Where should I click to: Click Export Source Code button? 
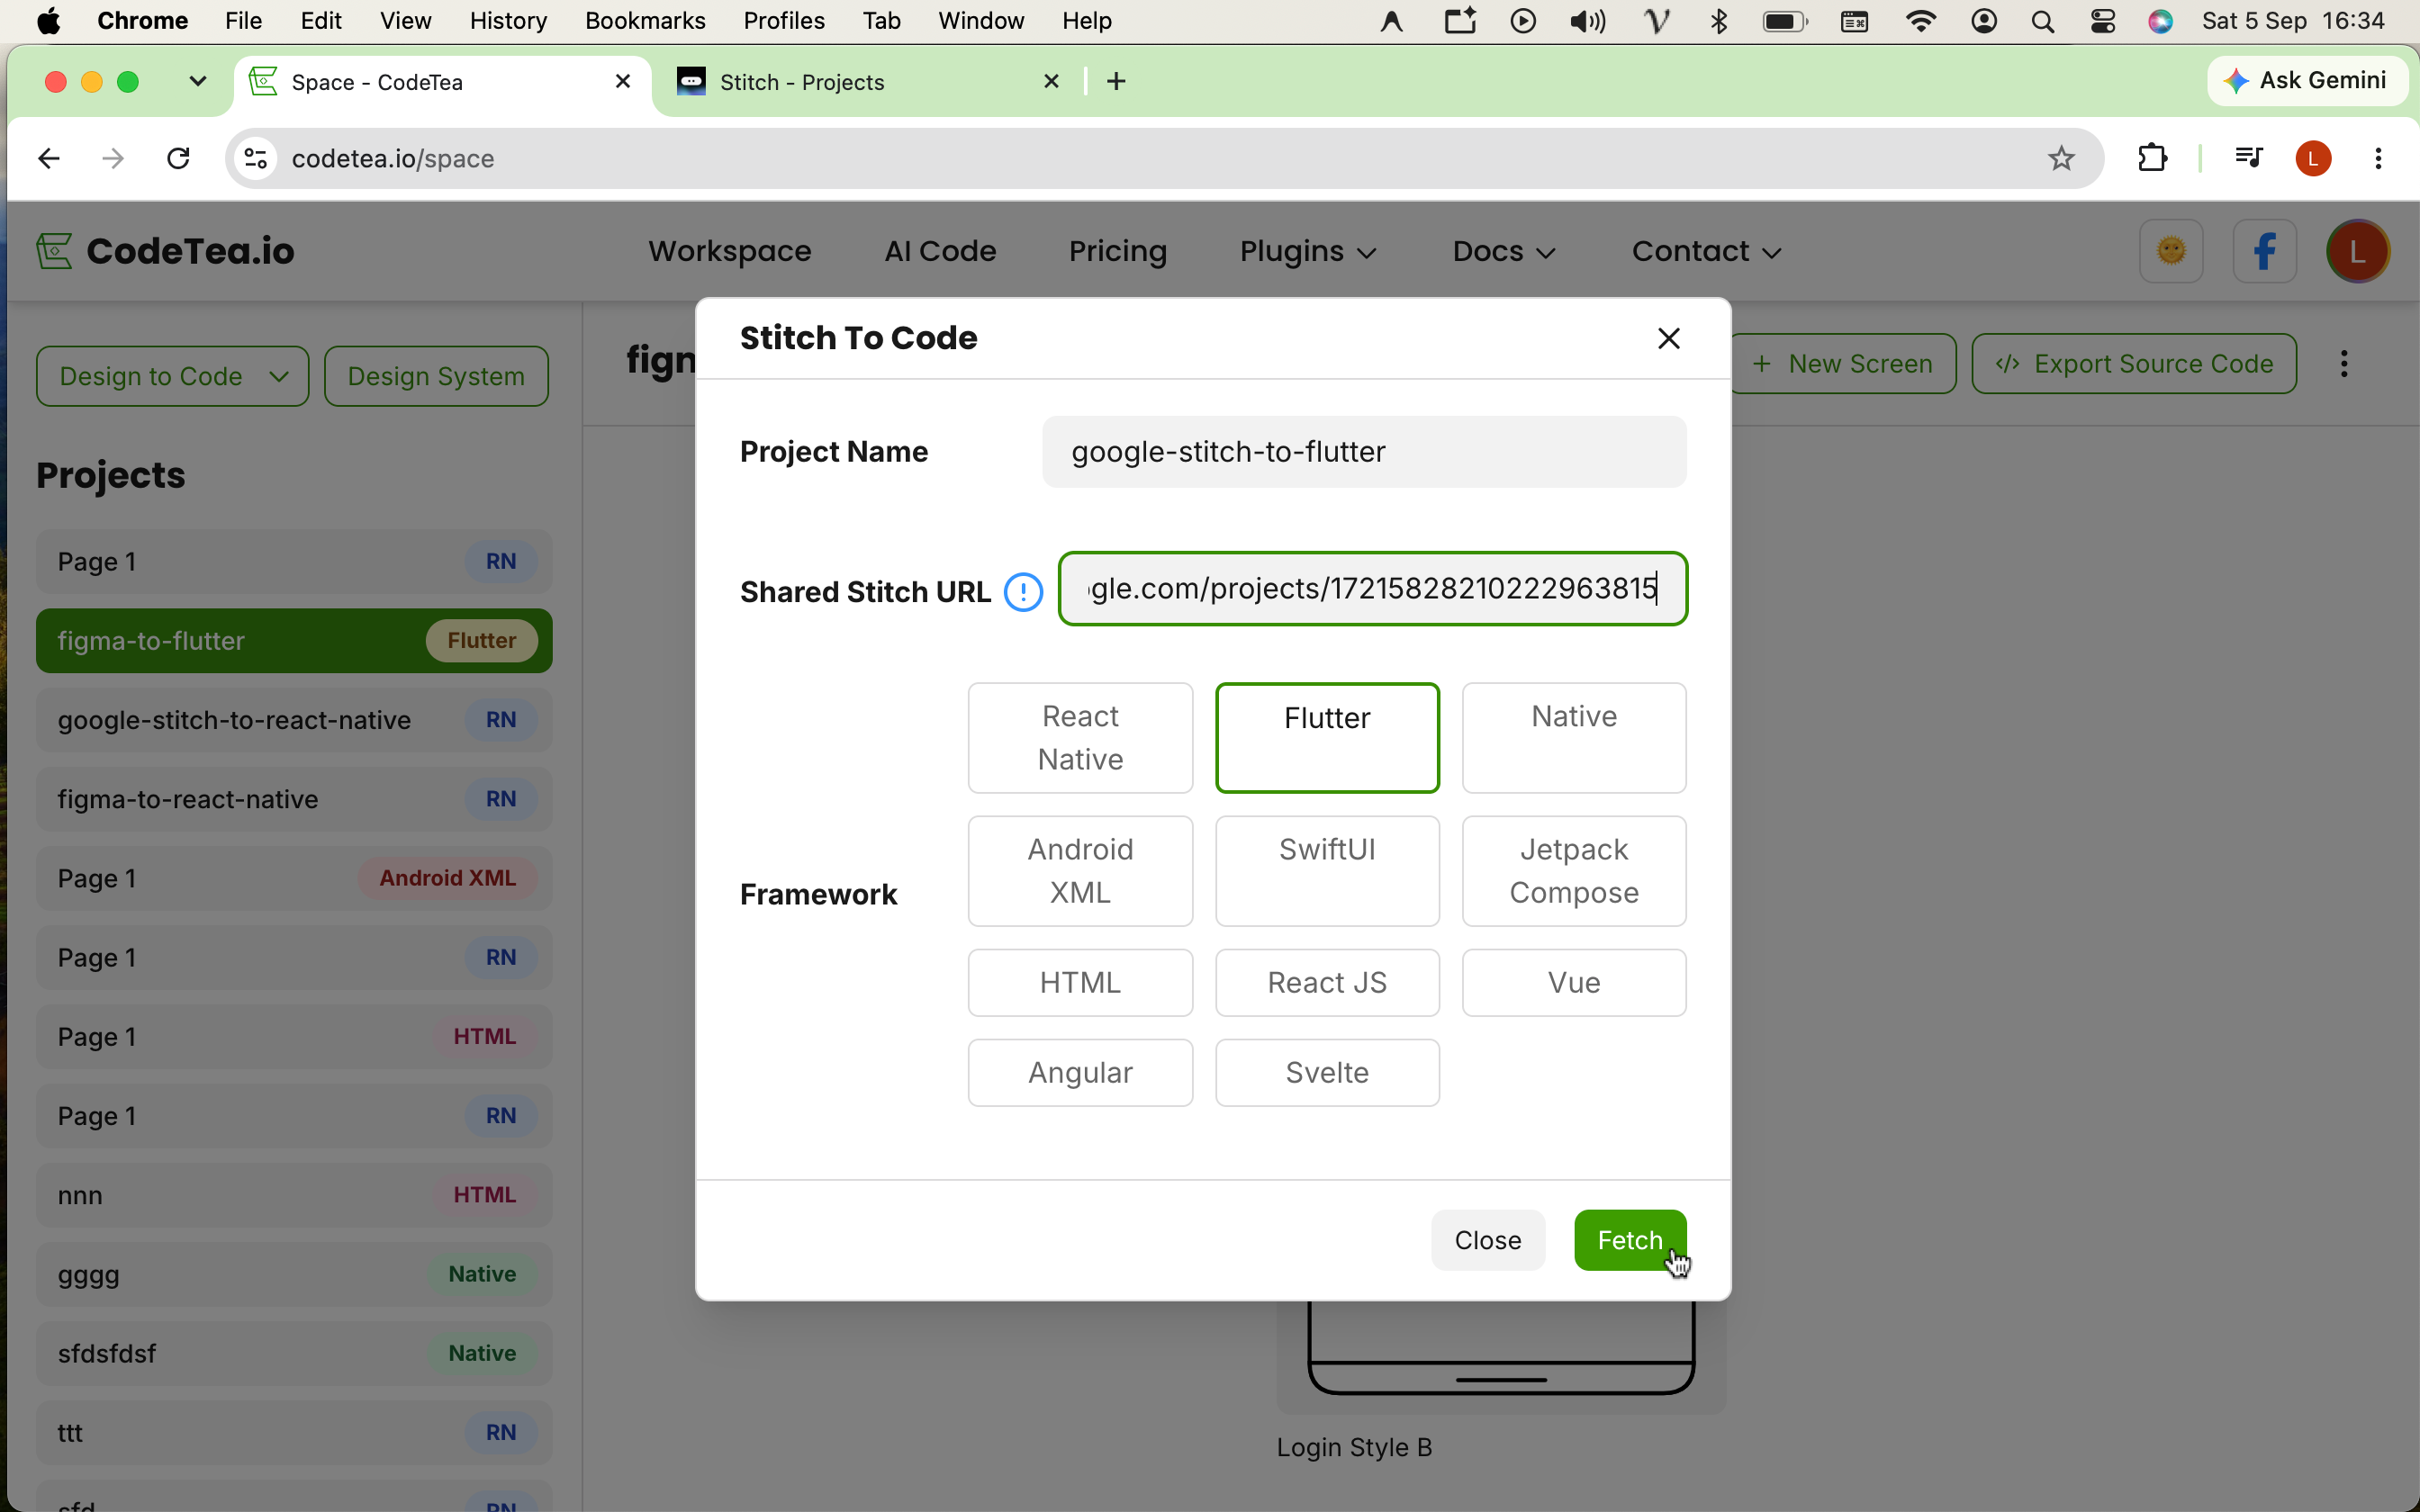[x=2134, y=364]
